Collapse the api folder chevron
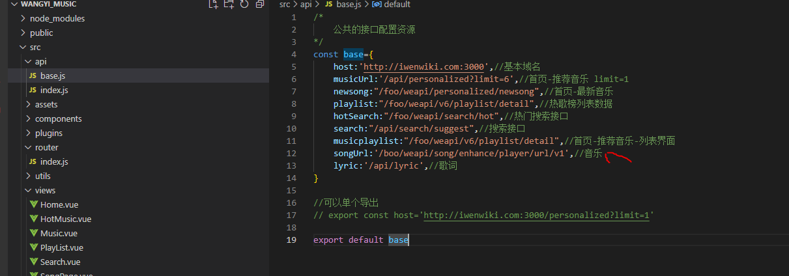This screenshot has width=789, height=276. [29, 62]
